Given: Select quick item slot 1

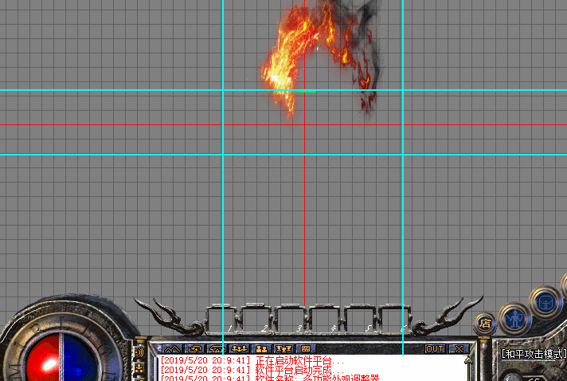Looking at the screenshot, I should tap(221, 319).
